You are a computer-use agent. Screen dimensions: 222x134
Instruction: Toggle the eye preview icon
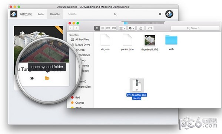(x=32, y=78)
